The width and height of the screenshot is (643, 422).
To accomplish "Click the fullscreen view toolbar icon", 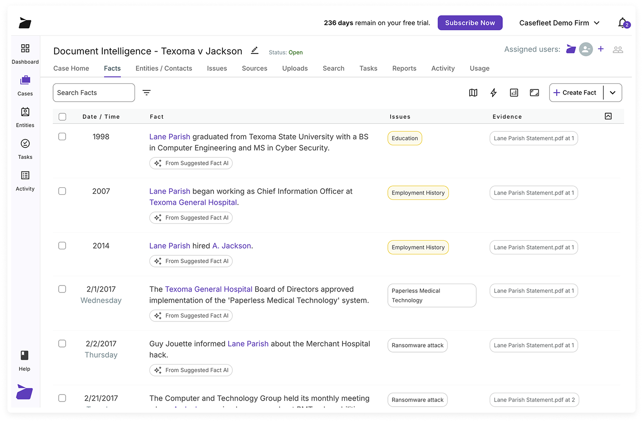I will (x=535, y=93).
